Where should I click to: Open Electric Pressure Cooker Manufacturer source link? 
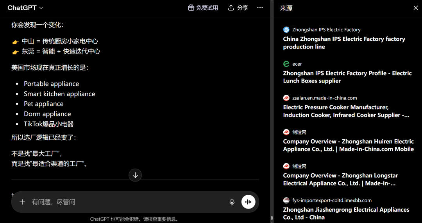(x=346, y=111)
